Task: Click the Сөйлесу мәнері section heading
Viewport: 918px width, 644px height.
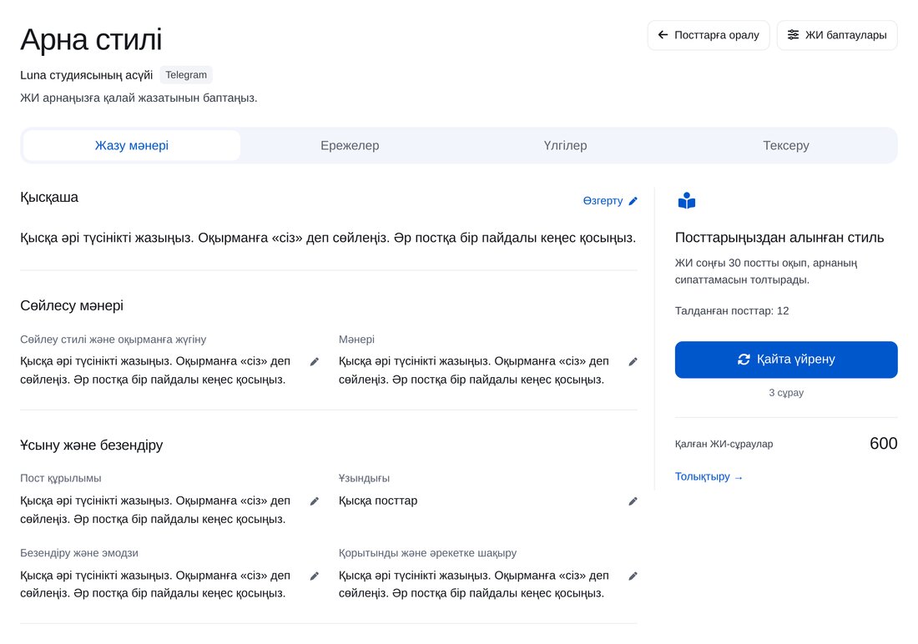Action: 72,305
